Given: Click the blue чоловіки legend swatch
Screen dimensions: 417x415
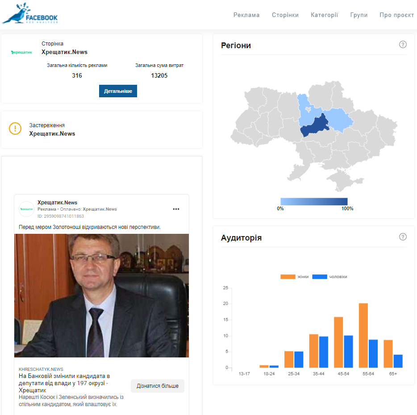Looking at the screenshot, I should pos(319,277).
